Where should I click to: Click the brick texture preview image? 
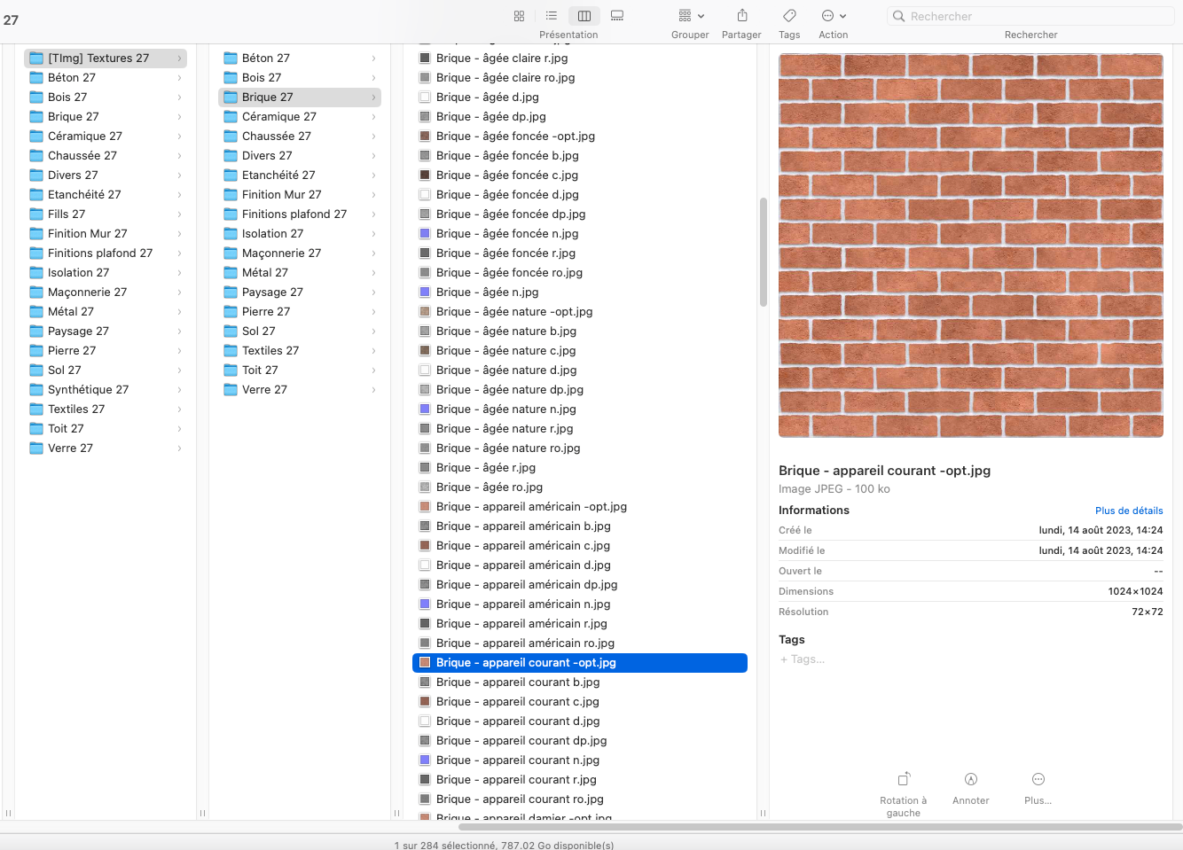971,246
